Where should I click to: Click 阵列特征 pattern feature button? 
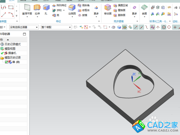(x=59, y=5)
